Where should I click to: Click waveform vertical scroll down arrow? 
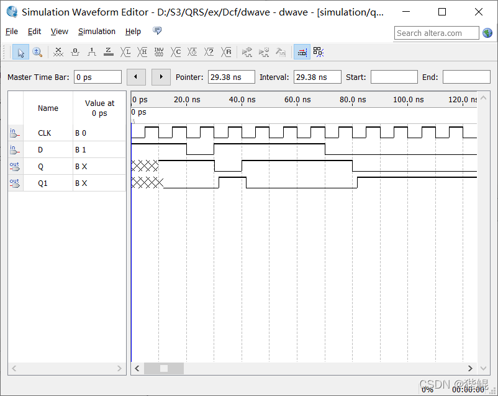[483, 368]
